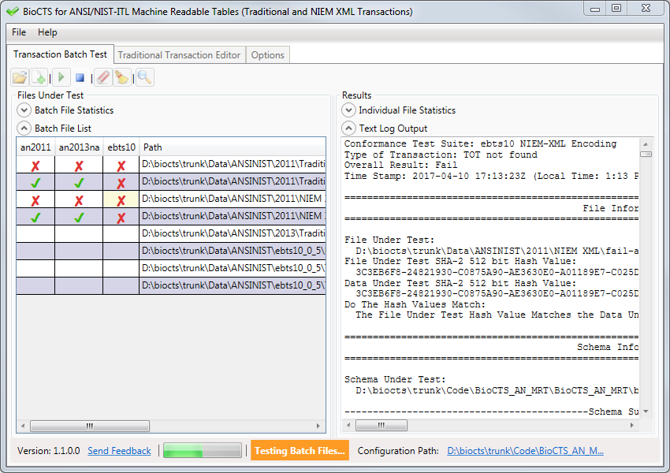Screen dimensions: 670x473
Task: Open the Help menu
Action: [x=47, y=32]
